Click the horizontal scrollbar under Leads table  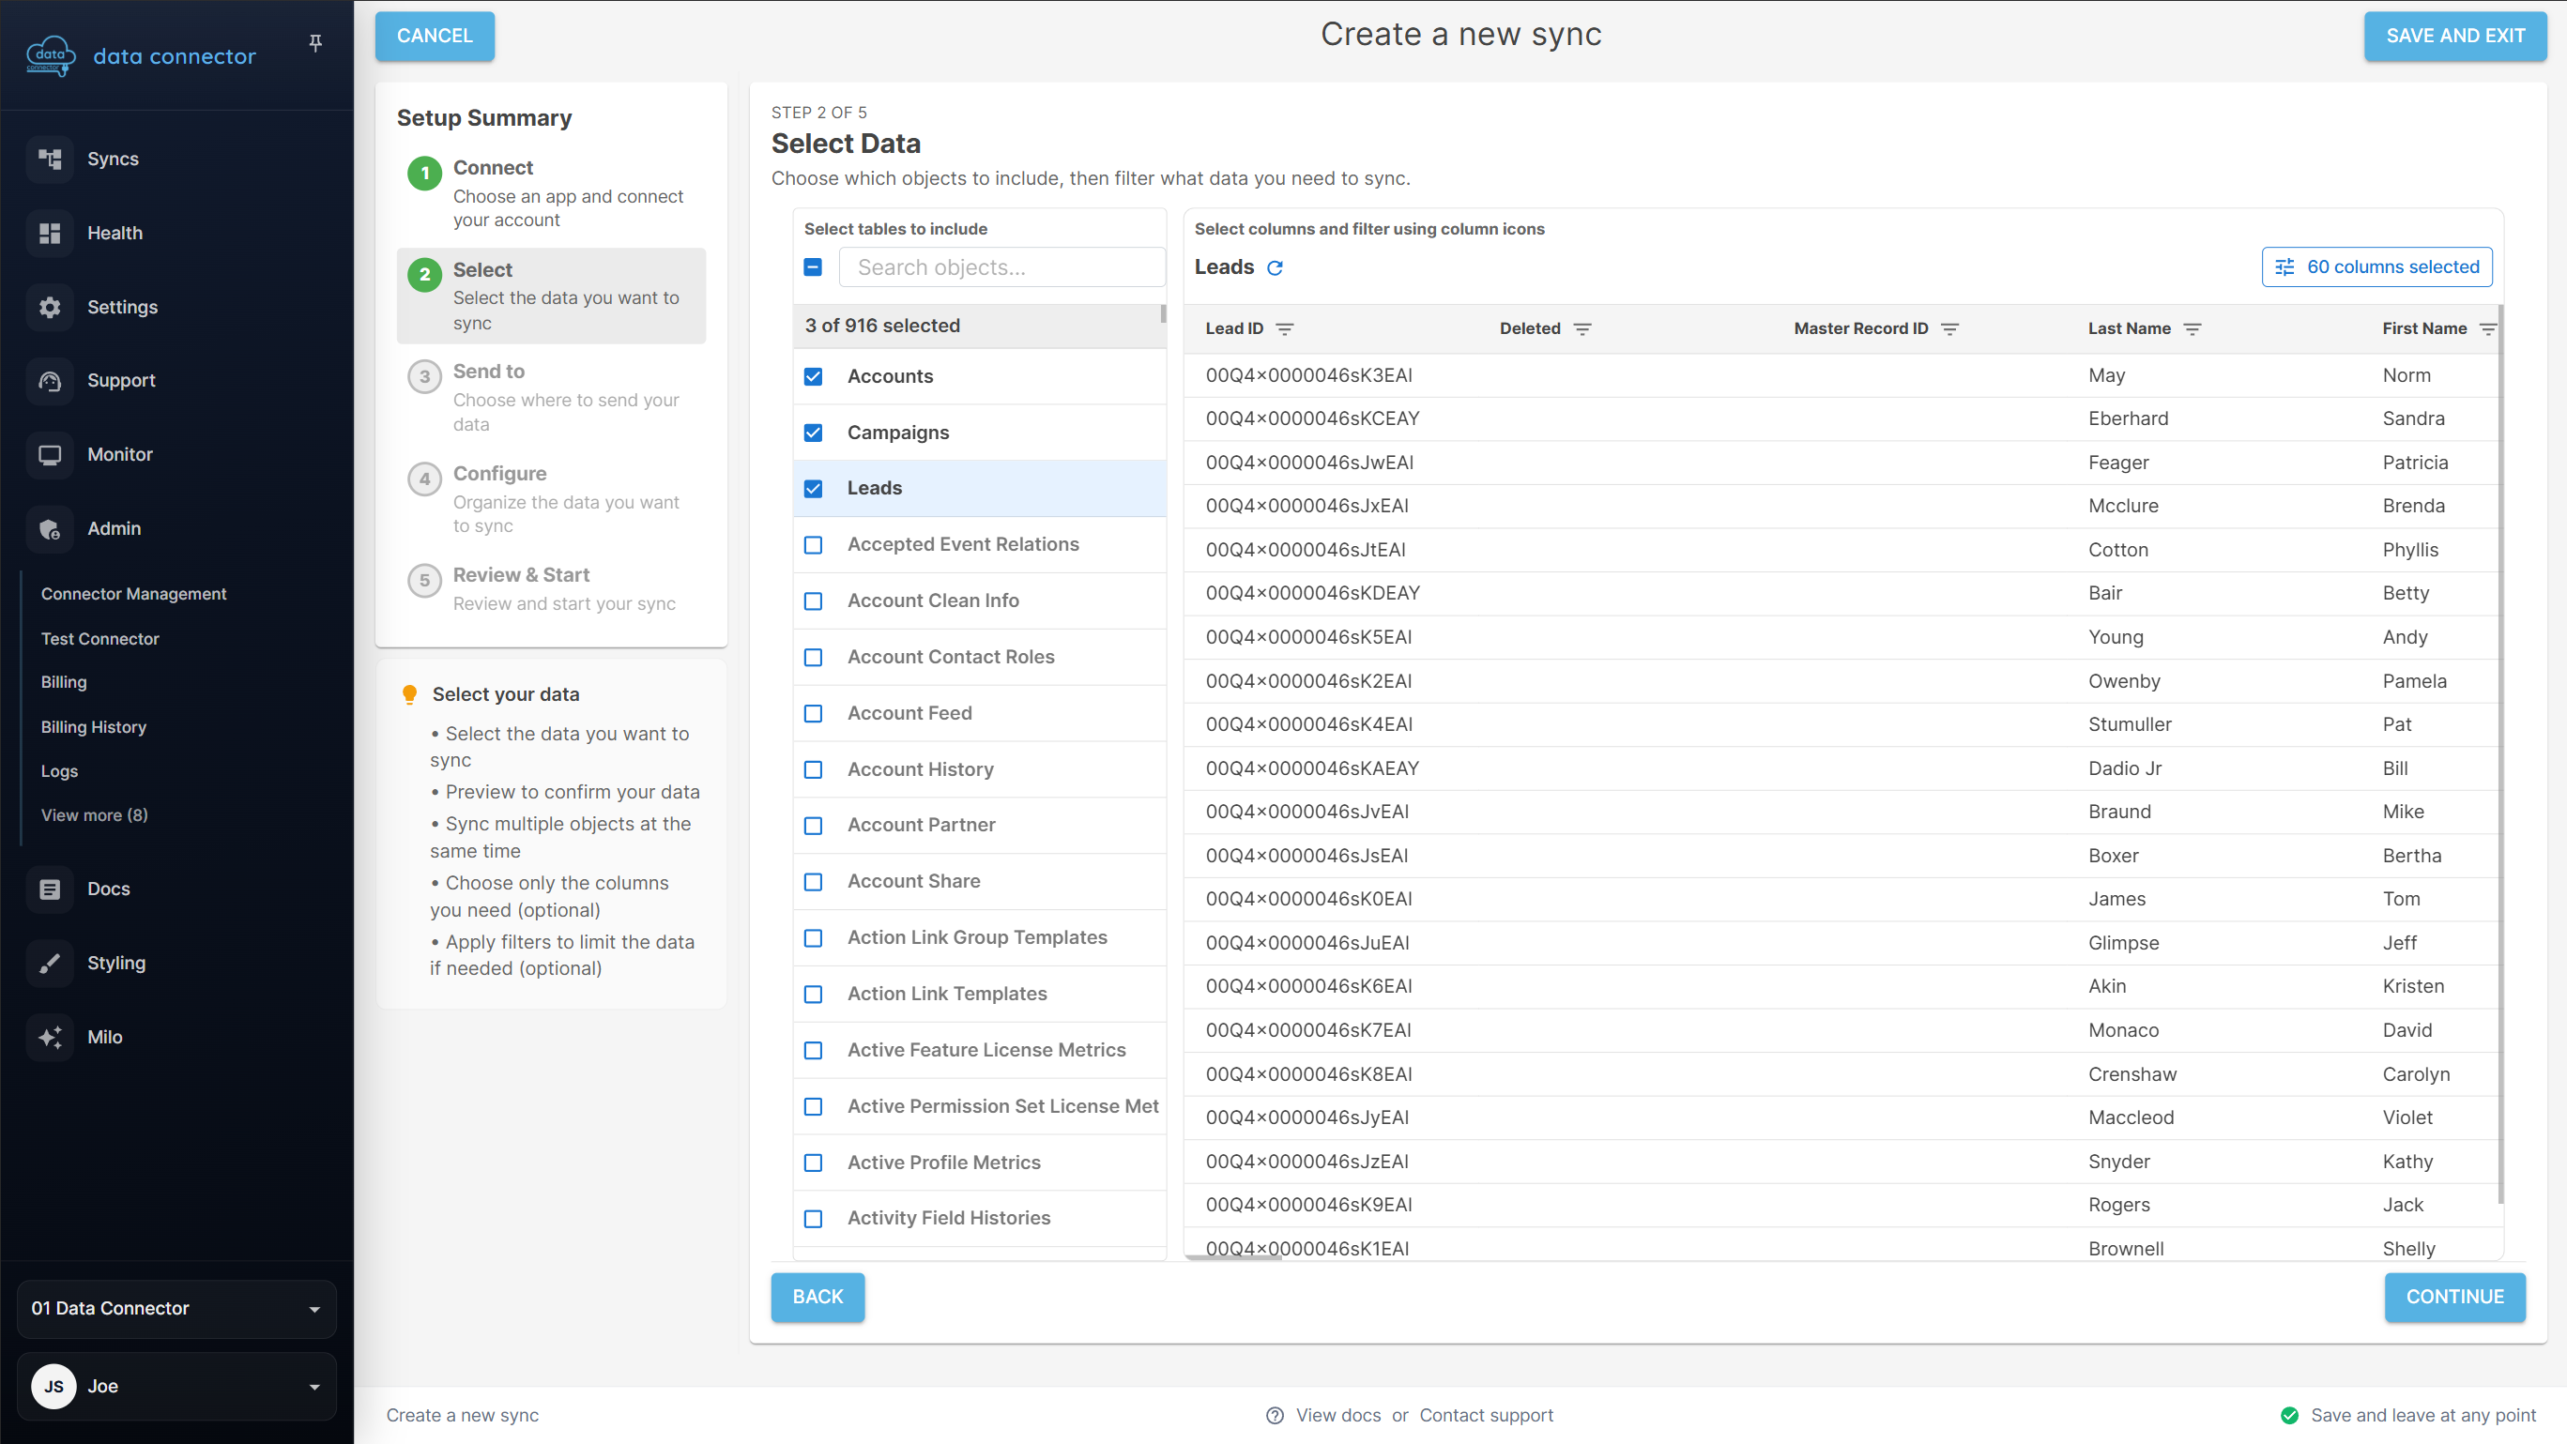click(1233, 1258)
